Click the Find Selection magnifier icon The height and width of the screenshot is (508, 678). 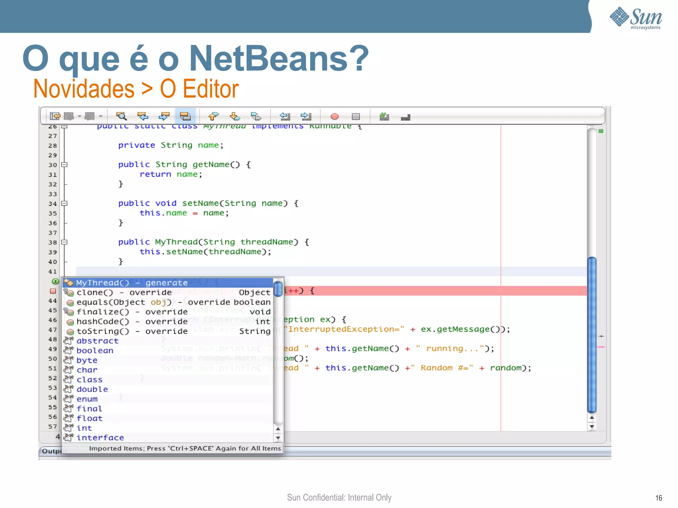pos(121,116)
